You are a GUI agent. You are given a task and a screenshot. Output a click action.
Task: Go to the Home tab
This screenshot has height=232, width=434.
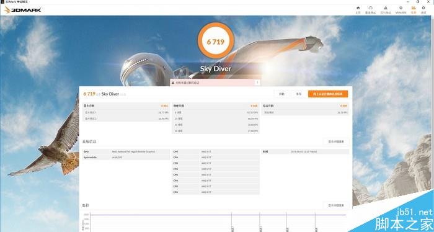pyautogui.click(x=358, y=10)
